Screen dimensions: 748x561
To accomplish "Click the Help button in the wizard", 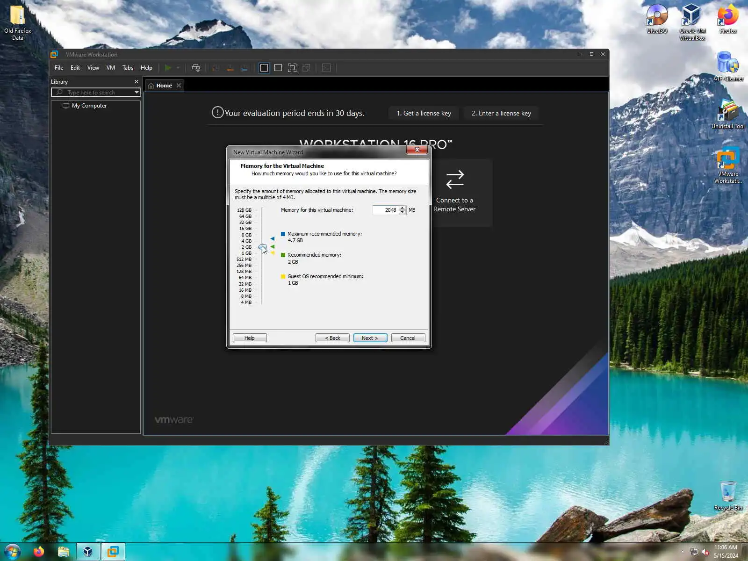I will pos(250,338).
